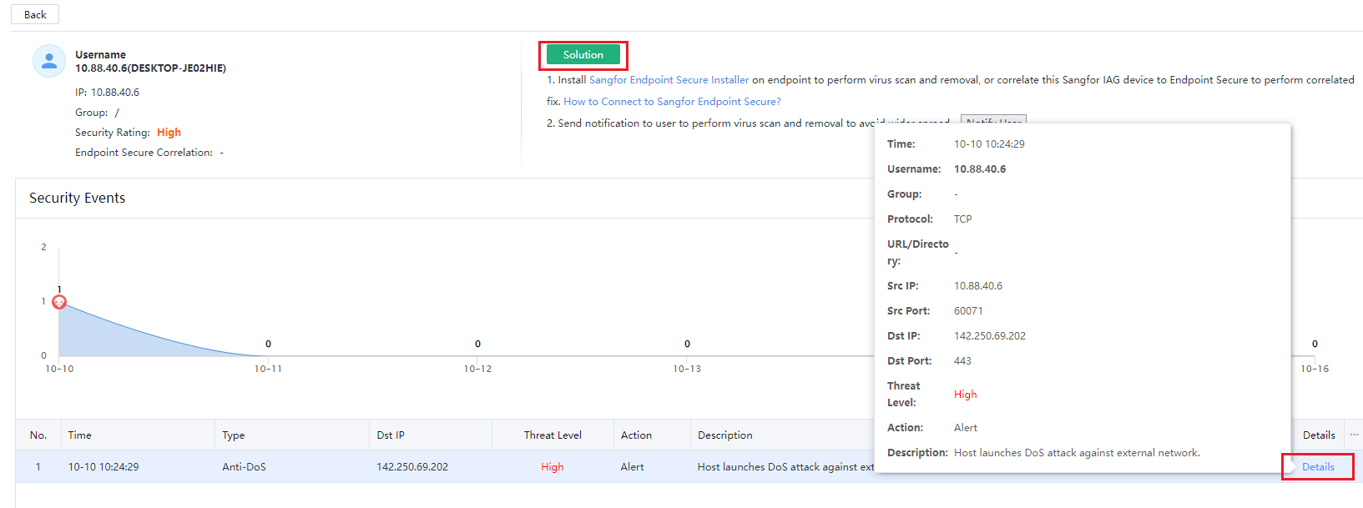This screenshot has height=508, width=1363.
Task: Select the 10-11 data point on chart
Action: pos(268,356)
